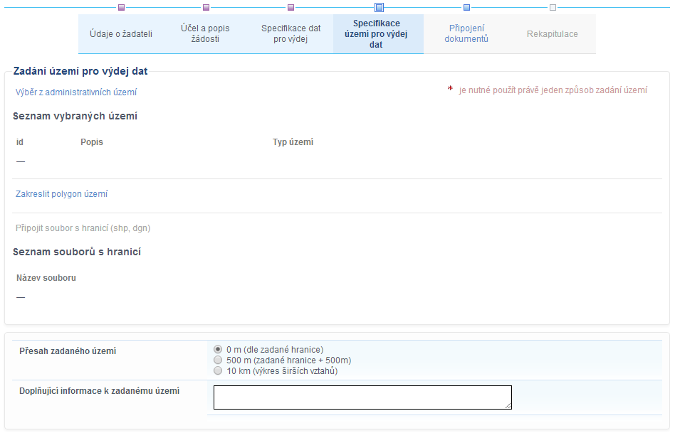Click the Doplňující informace text area
This screenshot has width=675, height=433.
point(362,397)
